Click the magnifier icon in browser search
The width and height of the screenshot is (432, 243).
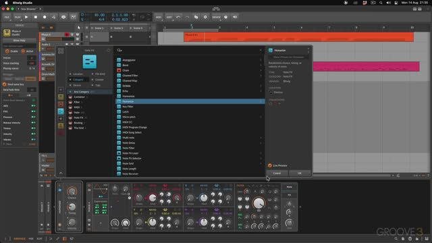tap(119, 50)
